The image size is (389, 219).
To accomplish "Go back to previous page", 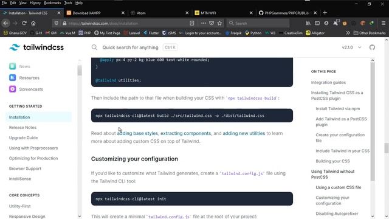I will point(5,23).
